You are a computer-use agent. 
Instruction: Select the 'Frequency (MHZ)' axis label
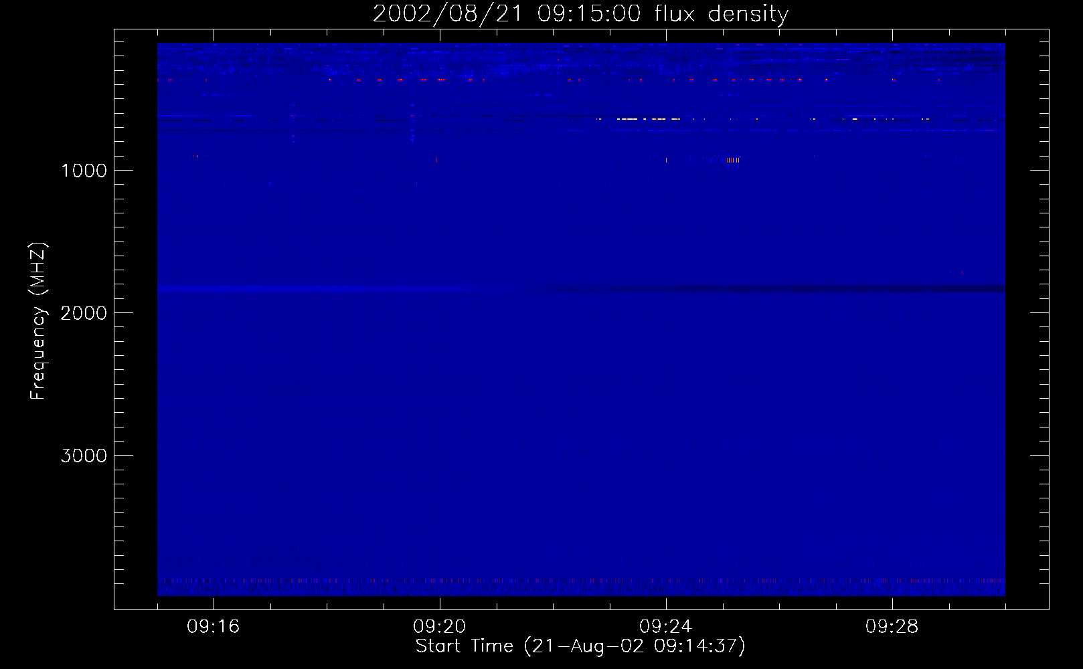[x=38, y=321]
